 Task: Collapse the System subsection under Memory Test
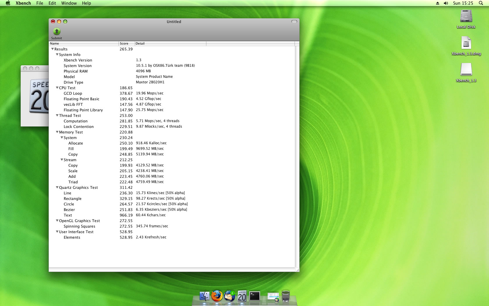[x=62, y=138]
